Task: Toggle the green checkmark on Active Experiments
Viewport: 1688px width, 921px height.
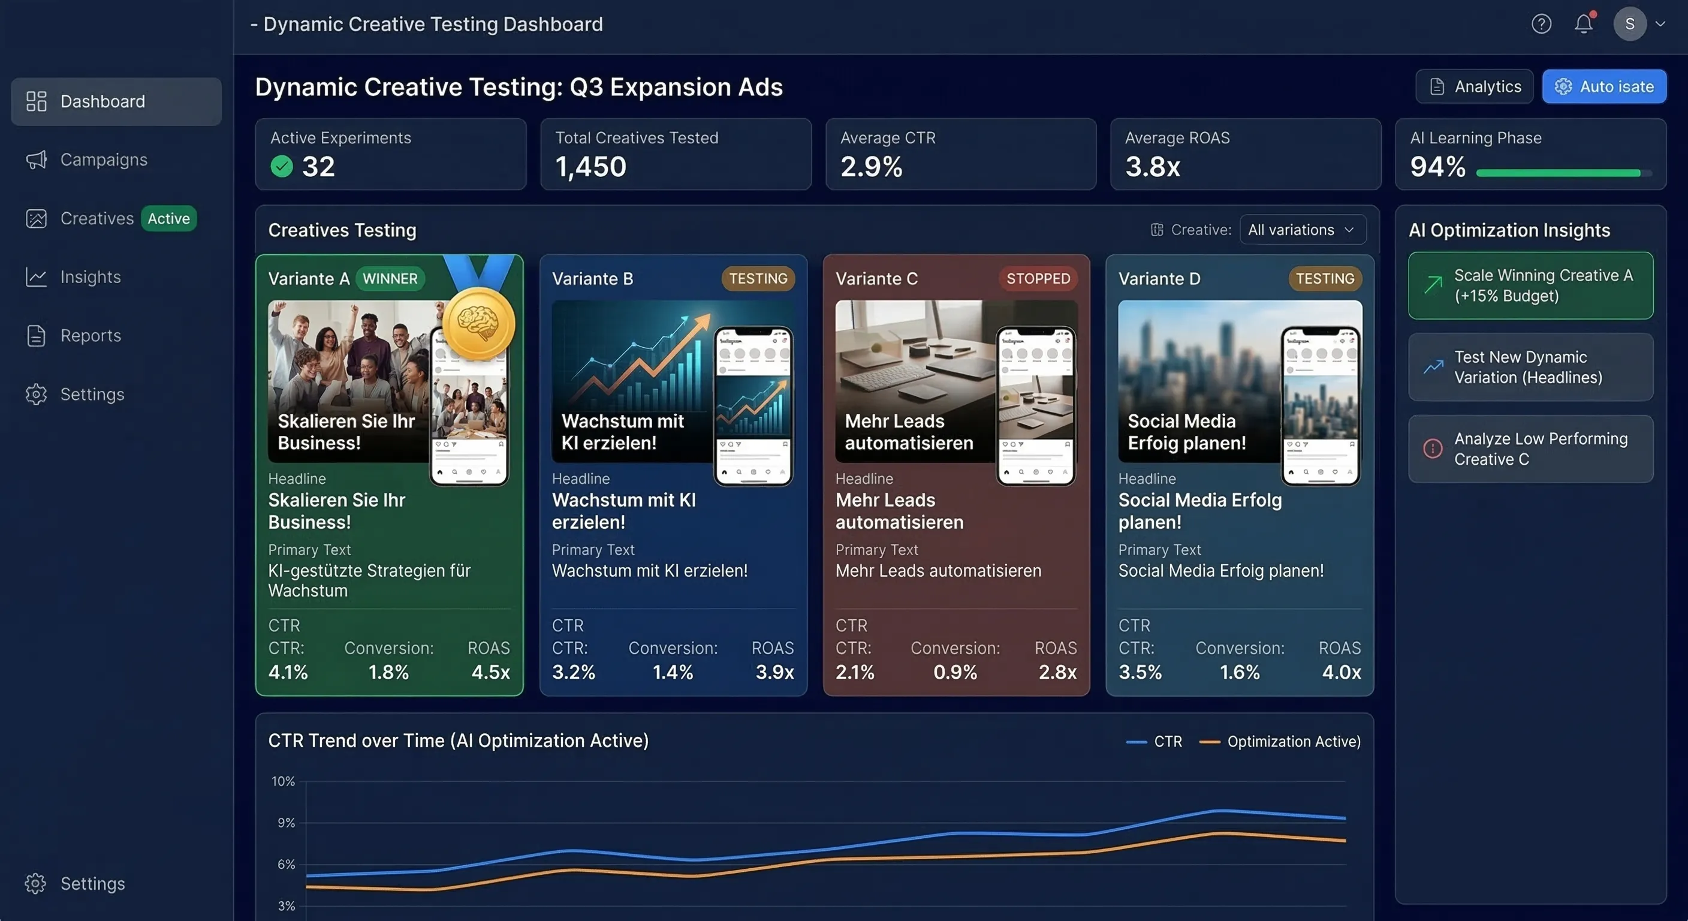Action: click(281, 167)
